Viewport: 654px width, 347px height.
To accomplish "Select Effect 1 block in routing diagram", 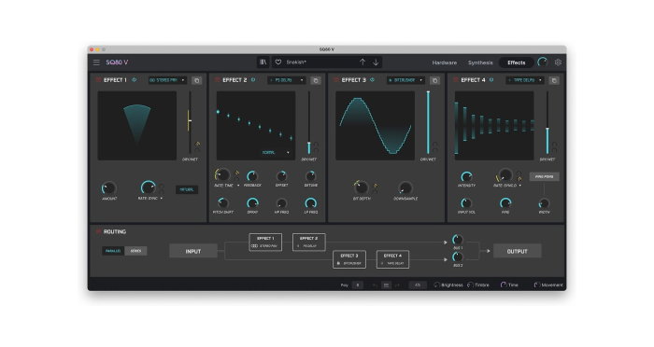I will pos(265,242).
